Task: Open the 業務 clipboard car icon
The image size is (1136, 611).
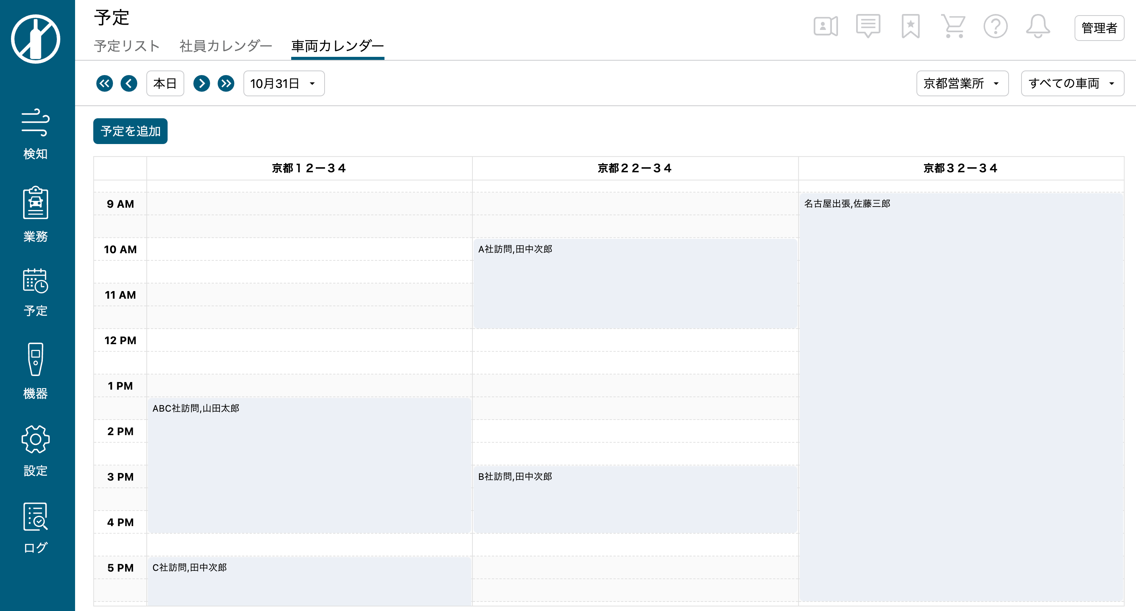Action: (35, 203)
